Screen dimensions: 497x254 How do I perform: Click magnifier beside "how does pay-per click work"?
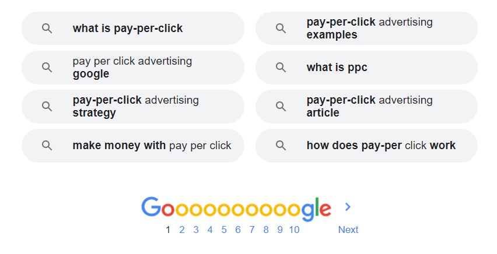(281, 146)
